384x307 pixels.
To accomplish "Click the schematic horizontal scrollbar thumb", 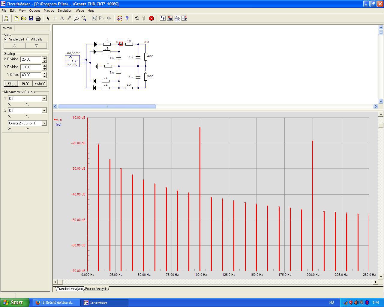I will [x=107, y=106].
